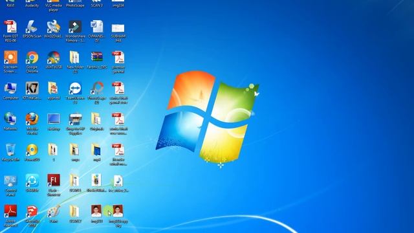414x233 pixels.
Task: Launch Adobe Reader shortcut
Action: click(10, 212)
